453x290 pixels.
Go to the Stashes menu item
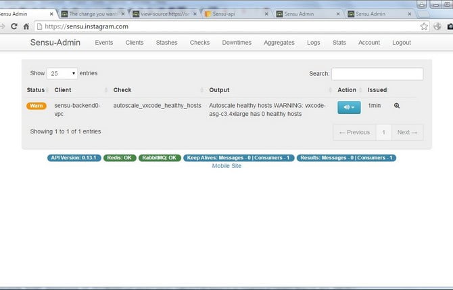[166, 43]
